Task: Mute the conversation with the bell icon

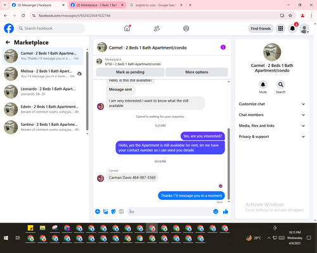Action: point(263,85)
